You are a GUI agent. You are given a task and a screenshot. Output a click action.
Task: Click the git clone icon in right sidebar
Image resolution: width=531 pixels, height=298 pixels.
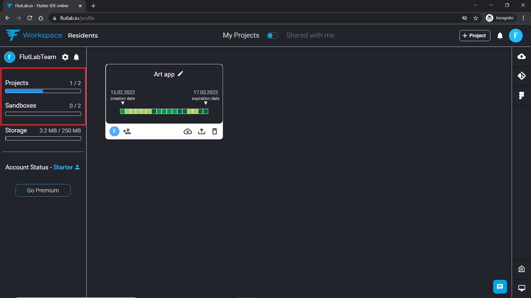522,76
